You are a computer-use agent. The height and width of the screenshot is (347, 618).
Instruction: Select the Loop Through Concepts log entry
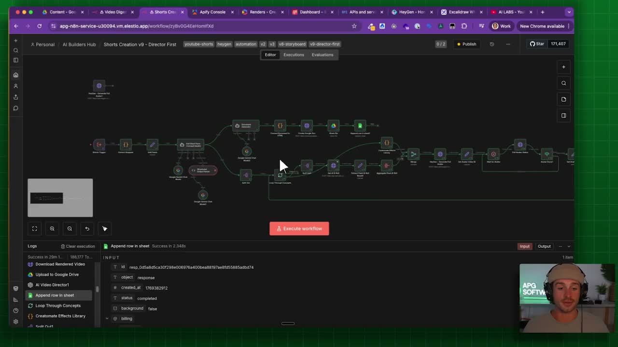click(58, 306)
